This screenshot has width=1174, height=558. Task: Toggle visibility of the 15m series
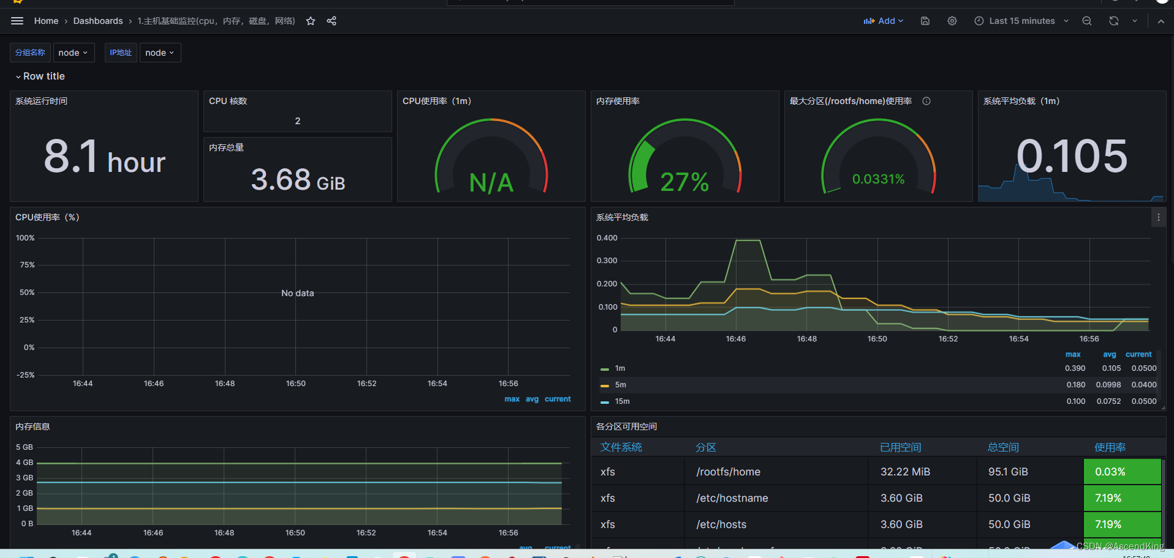[623, 401]
